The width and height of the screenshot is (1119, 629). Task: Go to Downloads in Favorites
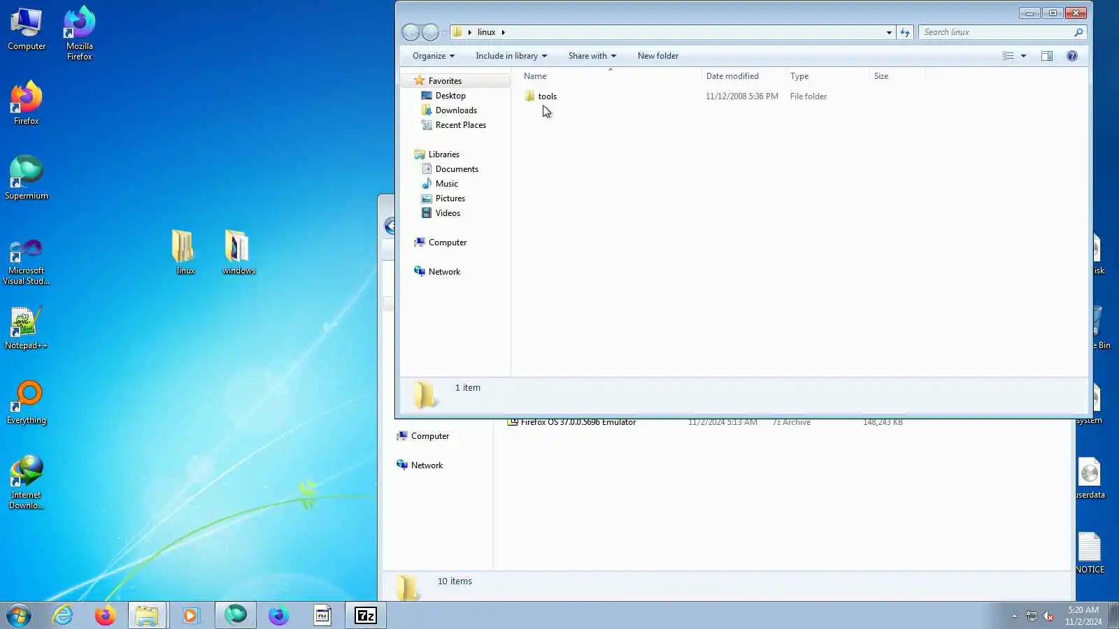[456, 110]
